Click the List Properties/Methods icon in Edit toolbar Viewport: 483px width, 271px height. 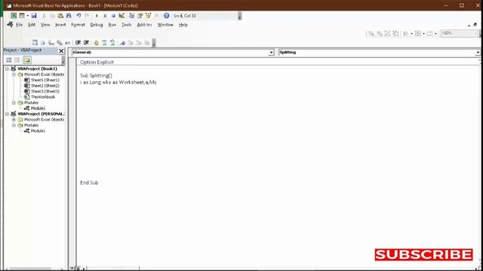[x=35, y=42]
